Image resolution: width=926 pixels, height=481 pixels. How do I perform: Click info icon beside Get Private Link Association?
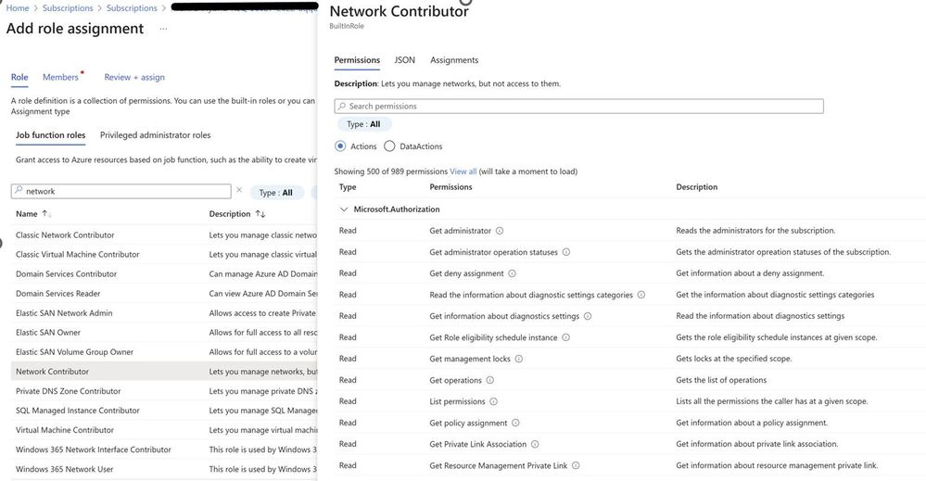[535, 444]
